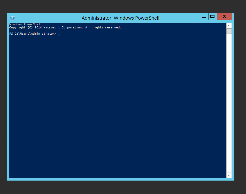The height and width of the screenshot is (194, 246).
Task: Click the hamburger-style scrollbar thumb gripper
Action: (229, 31)
